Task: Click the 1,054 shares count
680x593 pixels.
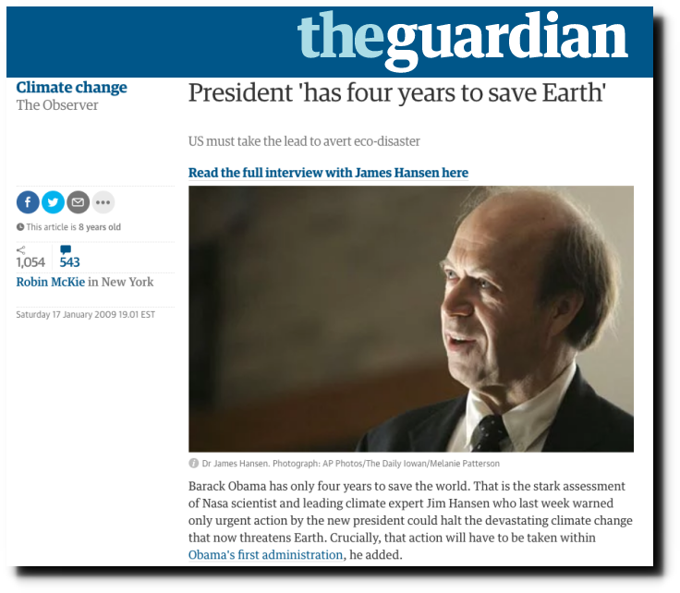Action: coord(30,262)
